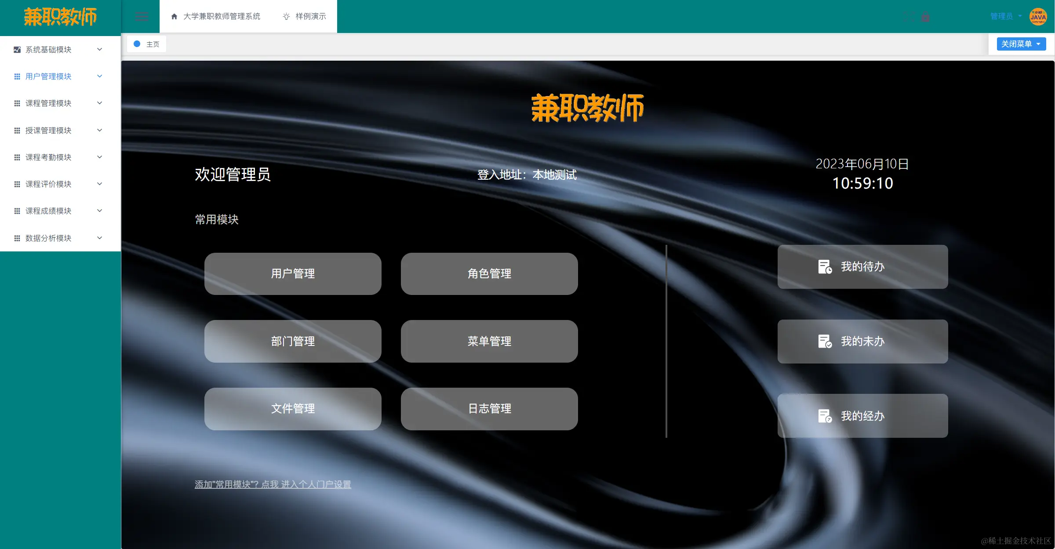The image size is (1055, 549).
Task: Open the 管理员 dropdown
Action: [1004, 16]
